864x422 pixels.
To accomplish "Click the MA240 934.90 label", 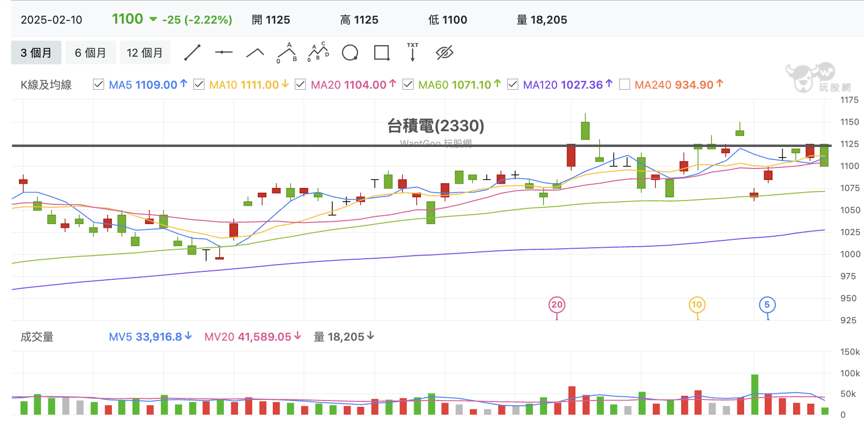I will pyautogui.click(x=678, y=85).
